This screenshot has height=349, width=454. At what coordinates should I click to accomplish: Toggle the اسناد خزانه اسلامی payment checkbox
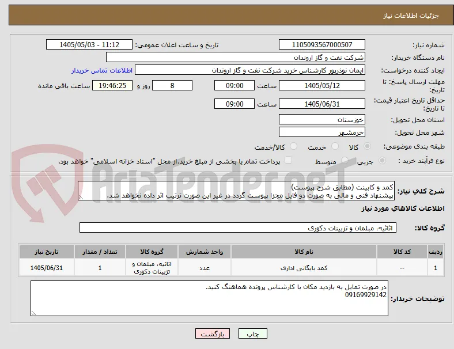pos(288,160)
